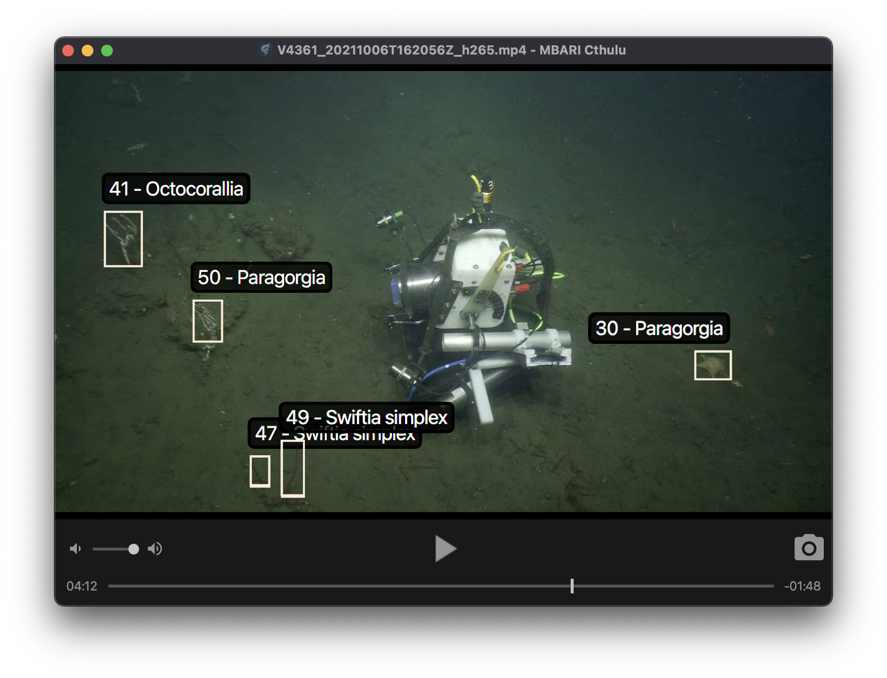Click the high volume speaker icon

(x=155, y=549)
